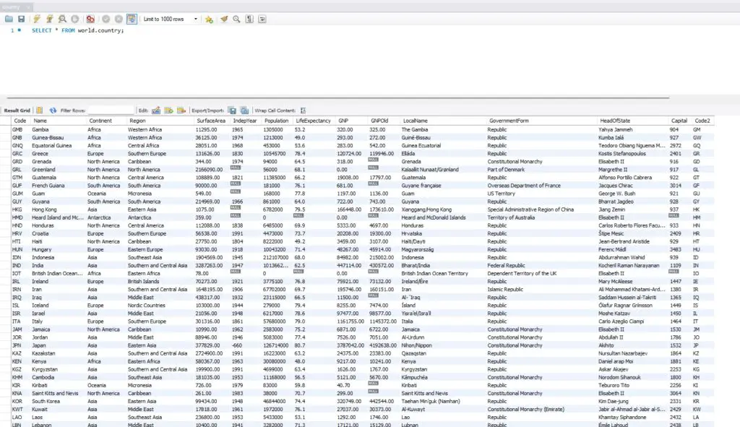This screenshot has height=427, width=740.
Task: Select Greenland's NULL IndepYear cell
Action: (235, 168)
